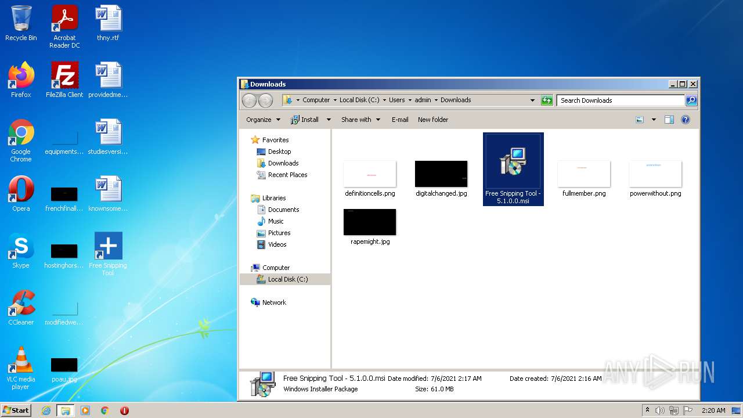Select the providedme document on desktop
Image resolution: width=743 pixels, height=418 pixels.
(x=108, y=80)
